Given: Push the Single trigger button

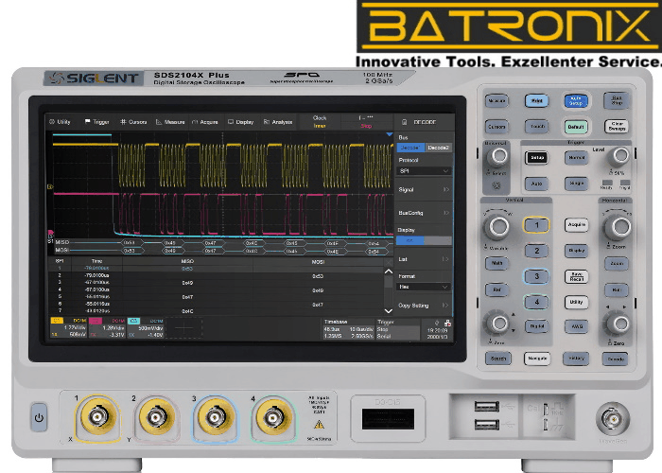Looking at the screenshot, I should [576, 184].
